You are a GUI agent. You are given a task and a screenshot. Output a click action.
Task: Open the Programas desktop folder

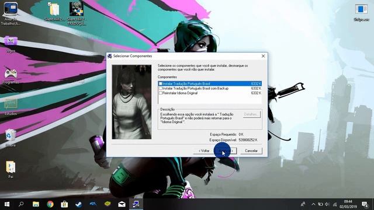pyautogui.click(x=11, y=75)
